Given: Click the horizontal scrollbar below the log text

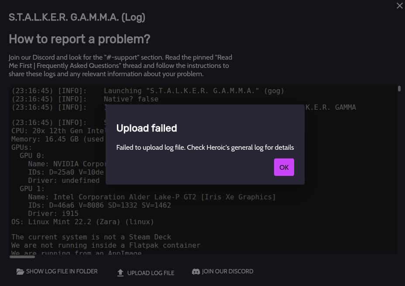Looking at the screenshot, I should pos(22,257).
